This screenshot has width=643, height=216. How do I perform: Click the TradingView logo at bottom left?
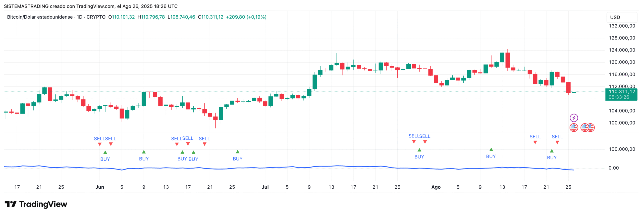click(36, 204)
